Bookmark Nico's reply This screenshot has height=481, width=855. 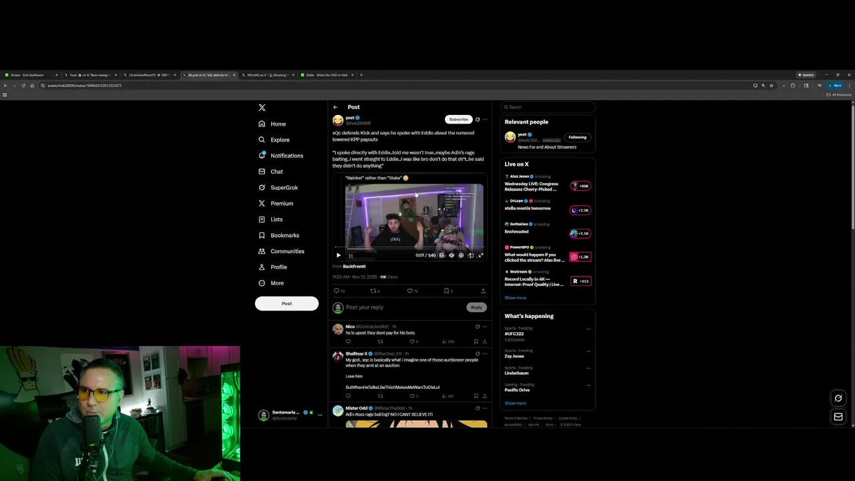[x=476, y=341]
